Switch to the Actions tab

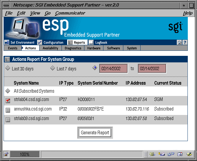point(30,48)
